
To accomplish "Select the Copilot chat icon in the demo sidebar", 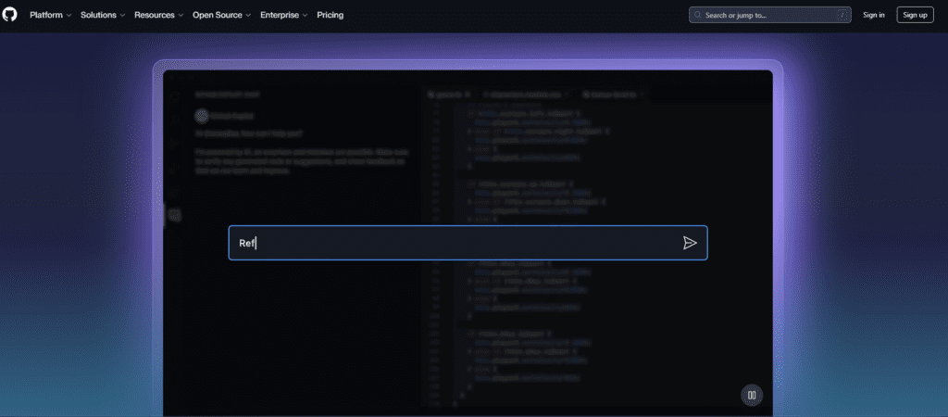I will tap(174, 215).
